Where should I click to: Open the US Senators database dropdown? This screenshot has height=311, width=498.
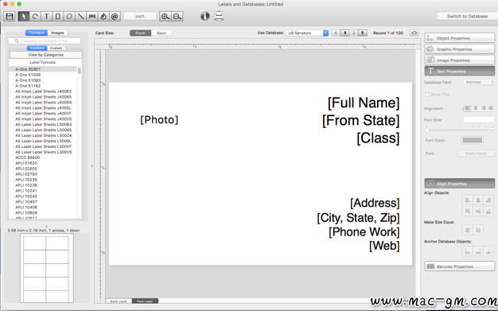coord(307,33)
